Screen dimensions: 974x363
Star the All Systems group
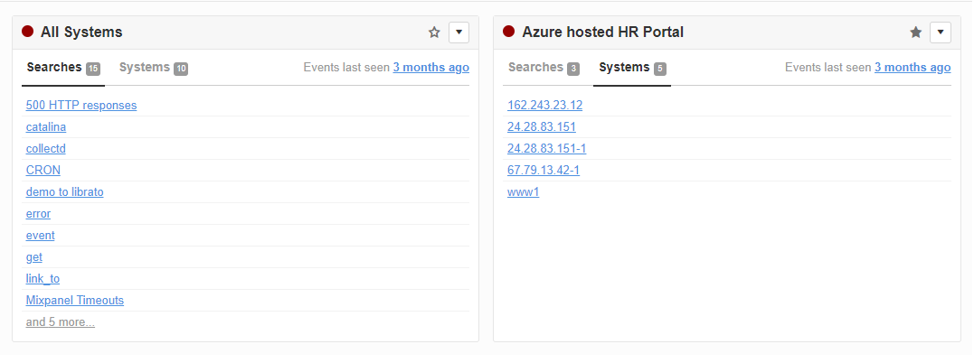(434, 33)
